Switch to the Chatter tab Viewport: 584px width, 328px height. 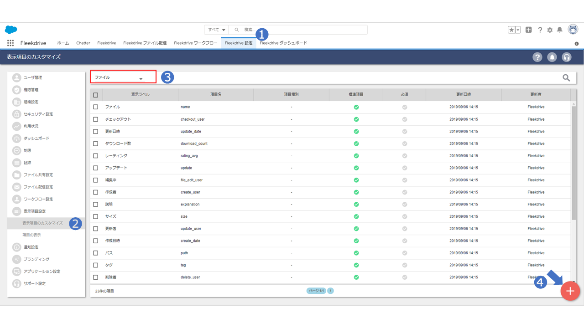[83, 43]
